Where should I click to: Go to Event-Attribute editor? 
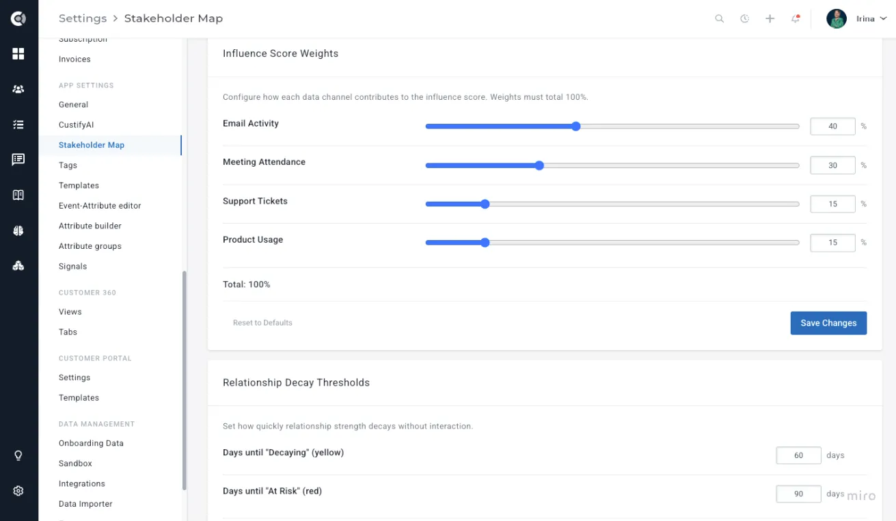pos(100,206)
